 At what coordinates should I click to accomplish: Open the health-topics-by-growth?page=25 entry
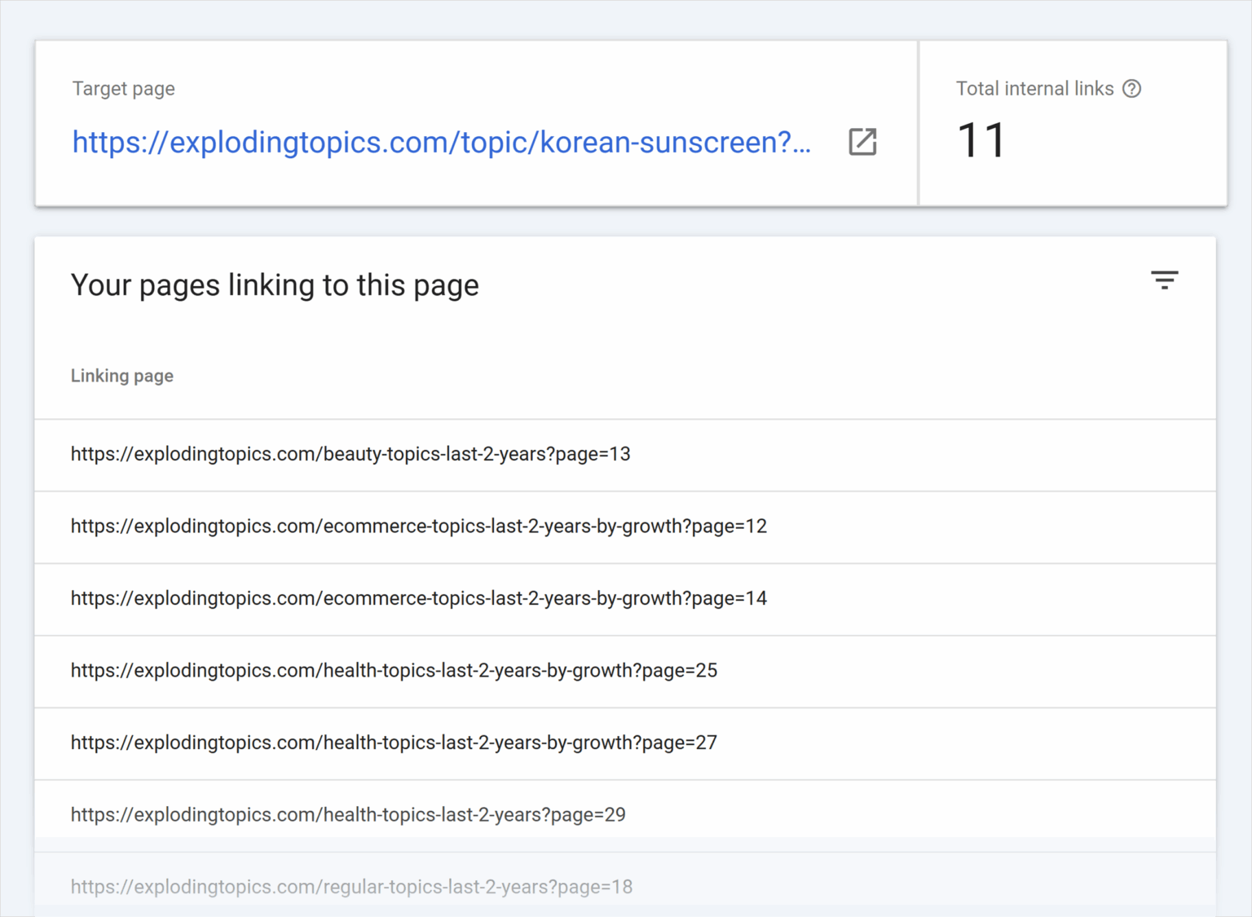tap(394, 670)
